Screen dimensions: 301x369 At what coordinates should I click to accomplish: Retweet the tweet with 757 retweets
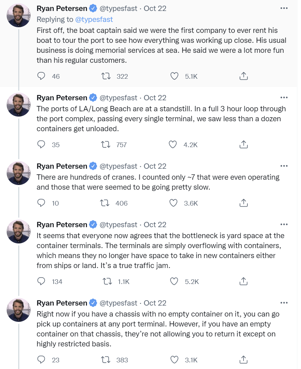click(x=106, y=144)
